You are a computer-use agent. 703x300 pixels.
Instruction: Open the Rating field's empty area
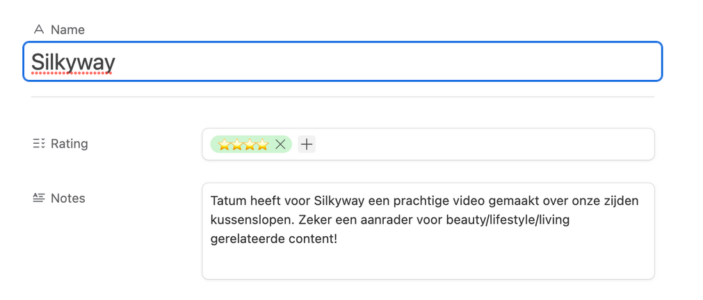click(x=480, y=144)
